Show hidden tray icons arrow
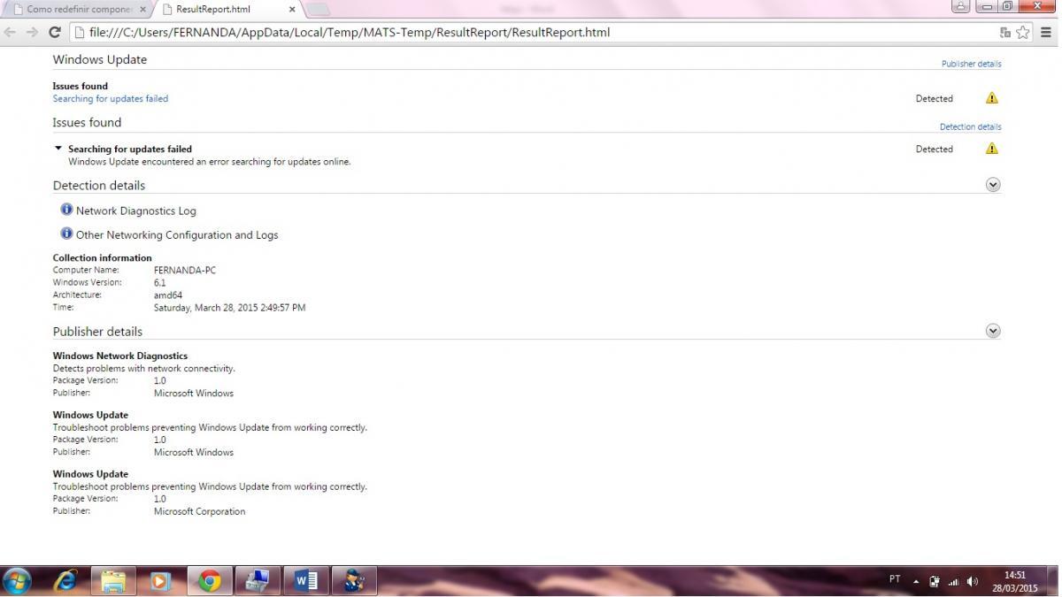The image size is (1062, 597). (916, 581)
